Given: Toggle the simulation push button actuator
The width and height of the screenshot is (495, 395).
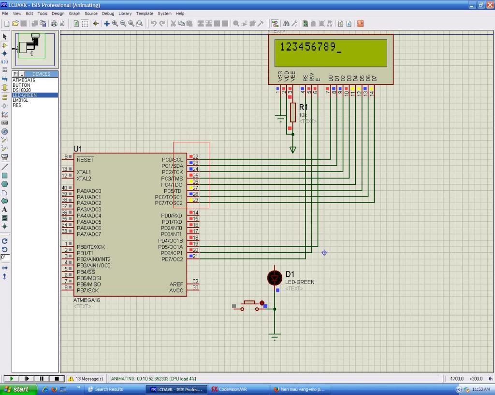Looking at the screenshot, I should pos(262,303).
